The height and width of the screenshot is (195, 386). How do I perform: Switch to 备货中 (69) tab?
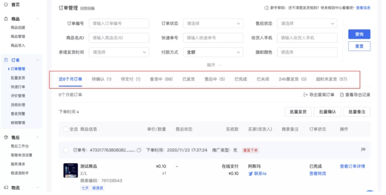(161, 79)
